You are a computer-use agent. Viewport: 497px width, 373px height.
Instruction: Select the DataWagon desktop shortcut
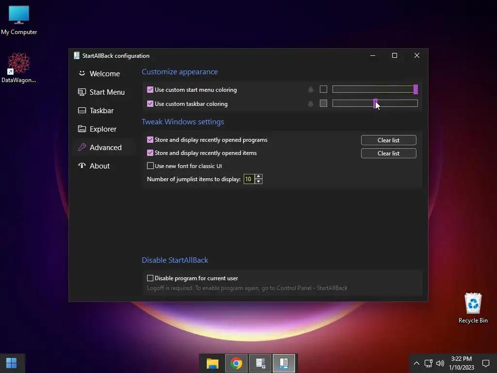19,68
